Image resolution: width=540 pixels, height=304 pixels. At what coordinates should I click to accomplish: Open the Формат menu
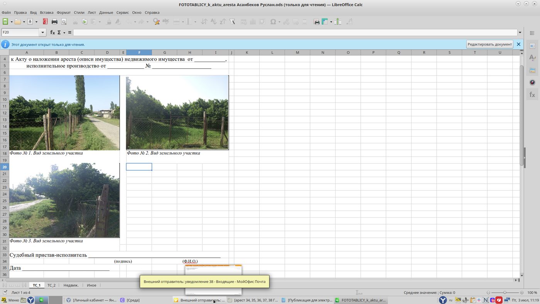(x=64, y=12)
